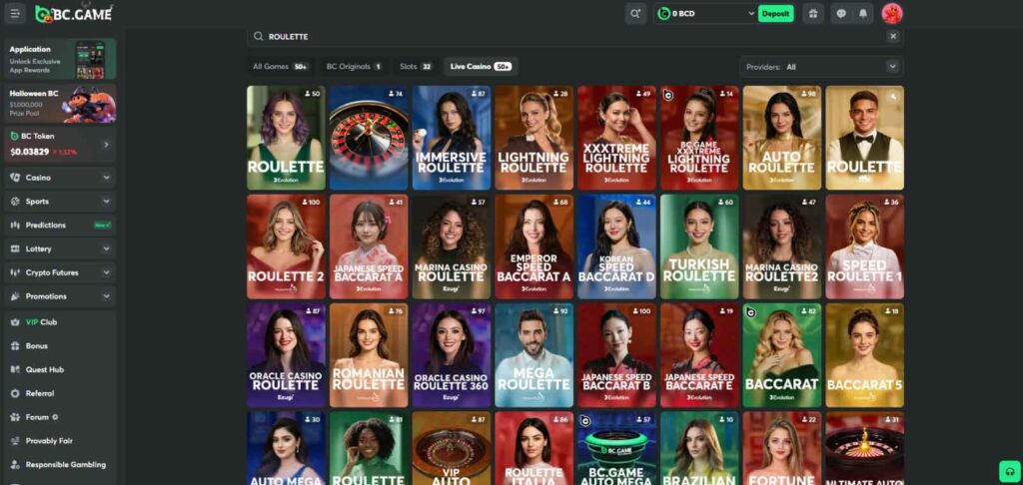Open the XXXtreme Lightning Roulette card

(616, 138)
